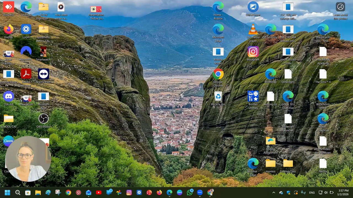Open the Coding2 Edge shortcut on desktop
The width and height of the screenshot is (353, 198).
point(26,9)
